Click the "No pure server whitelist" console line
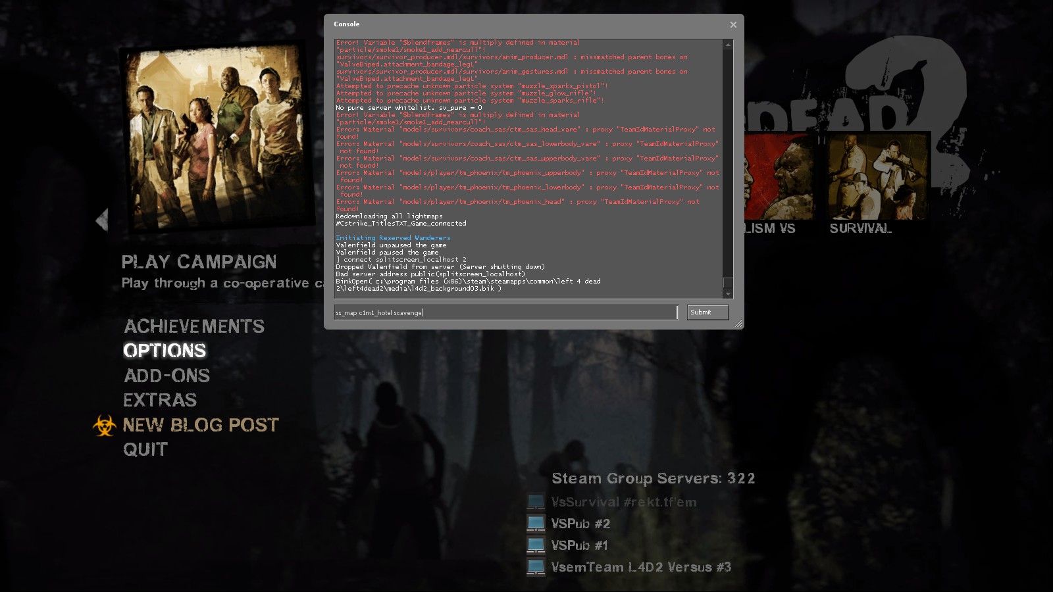1053x592 pixels. pos(409,108)
